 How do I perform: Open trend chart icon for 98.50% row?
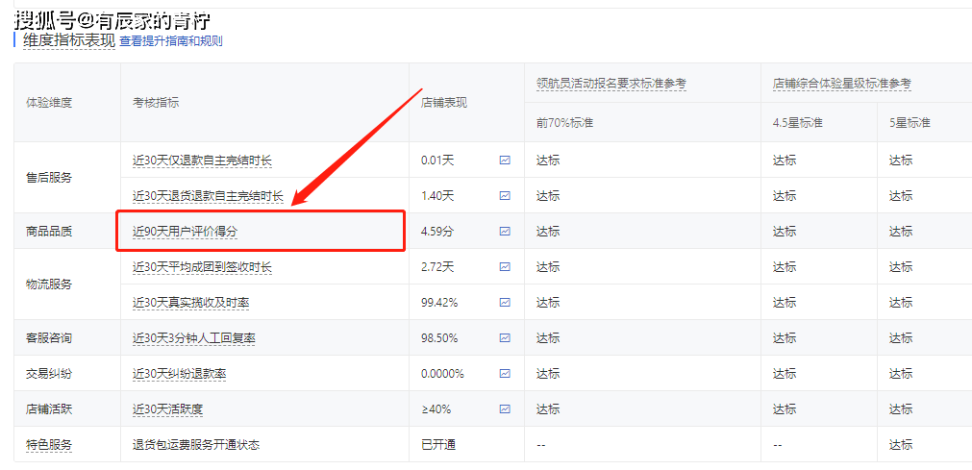click(505, 338)
